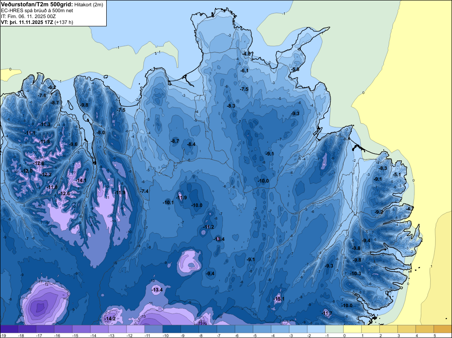This screenshot has width=452, height=338.
Task: Click the -11.3 temperature value
Action: [45, 124]
